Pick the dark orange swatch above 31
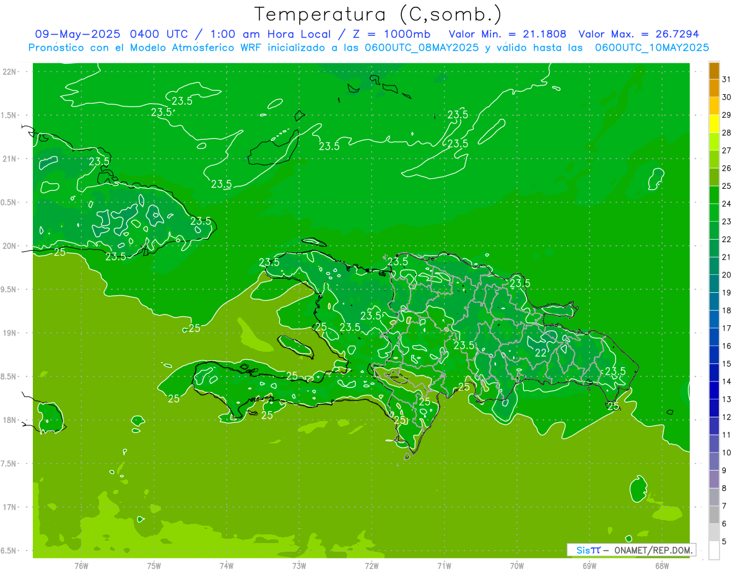Screen dimensions: 743x574 coord(714,71)
